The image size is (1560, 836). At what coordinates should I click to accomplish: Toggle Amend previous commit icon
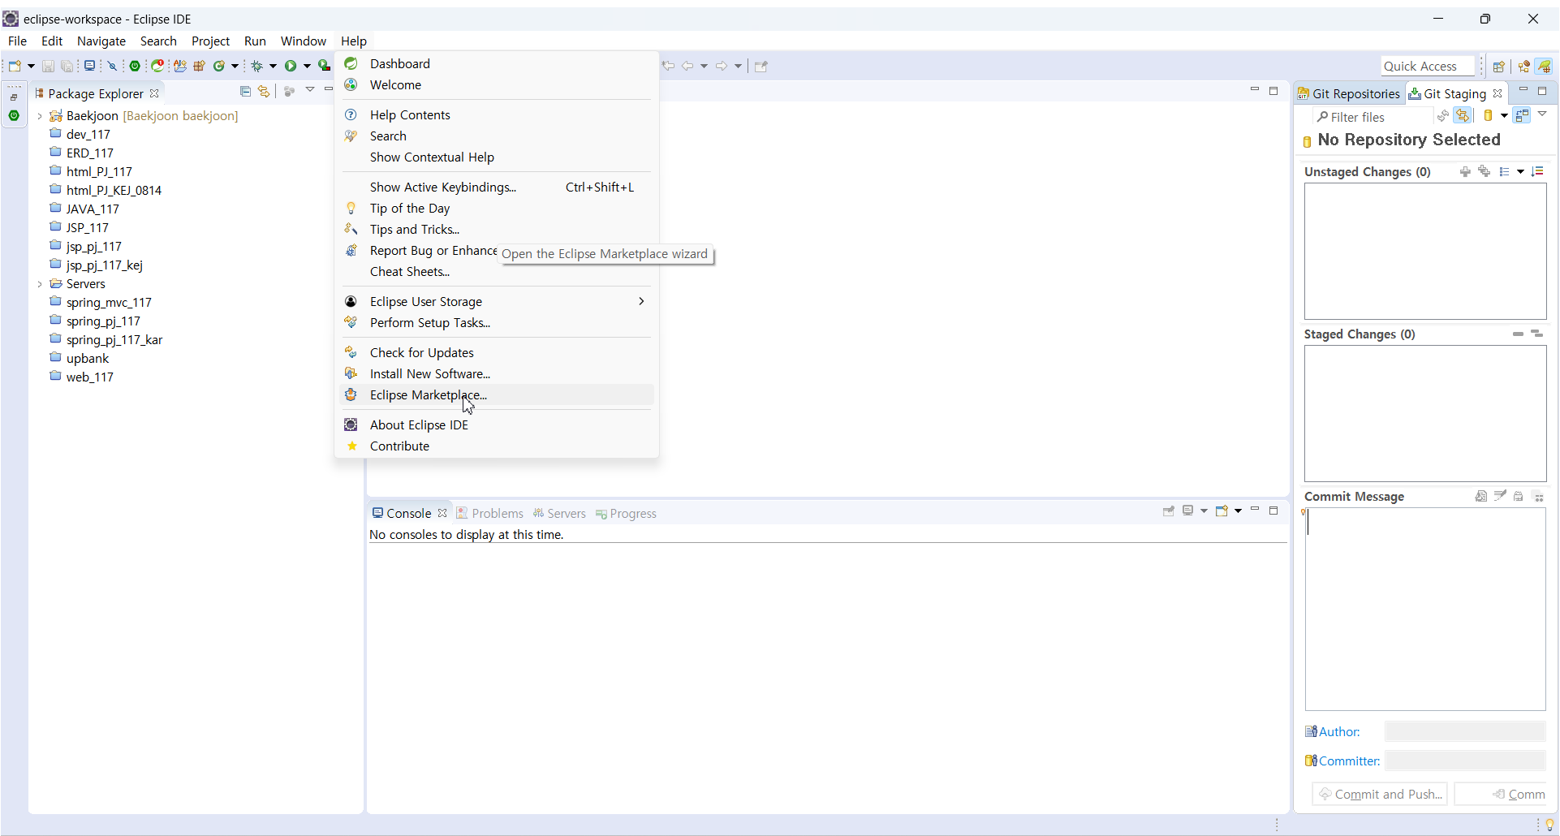(1481, 496)
